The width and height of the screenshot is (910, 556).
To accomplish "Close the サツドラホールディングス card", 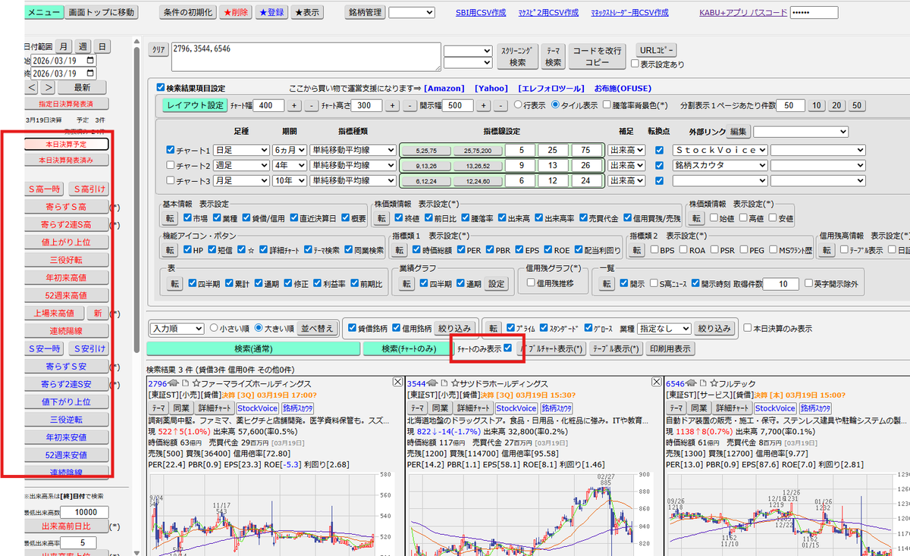I will pos(656,383).
